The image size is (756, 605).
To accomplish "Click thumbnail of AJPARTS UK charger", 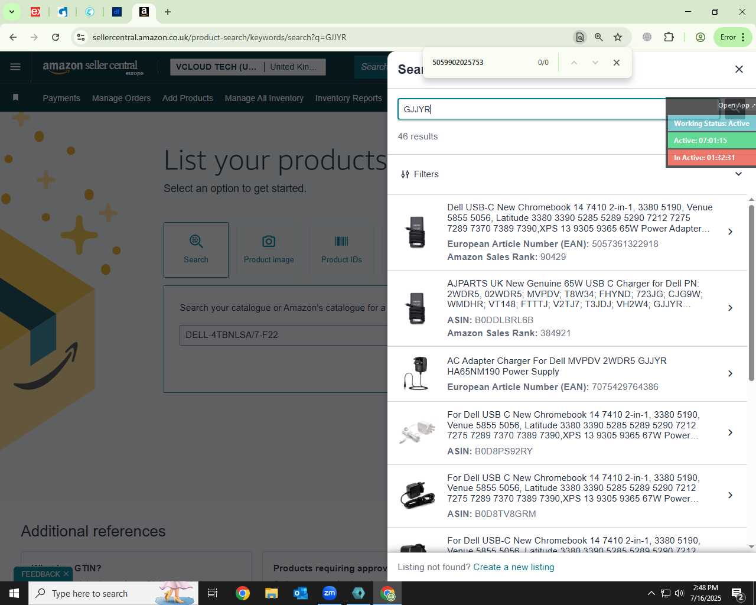I will 416,308.
